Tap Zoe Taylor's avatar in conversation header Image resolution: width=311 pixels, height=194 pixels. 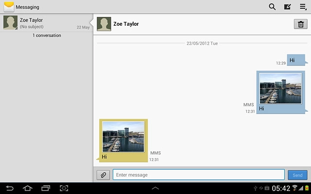pyautogui.click(x=104, y=24)
